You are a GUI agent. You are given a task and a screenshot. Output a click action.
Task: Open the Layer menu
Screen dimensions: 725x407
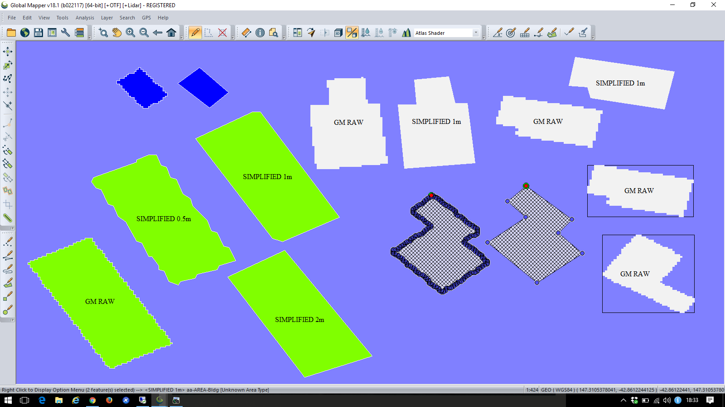(x=107, y=18)
